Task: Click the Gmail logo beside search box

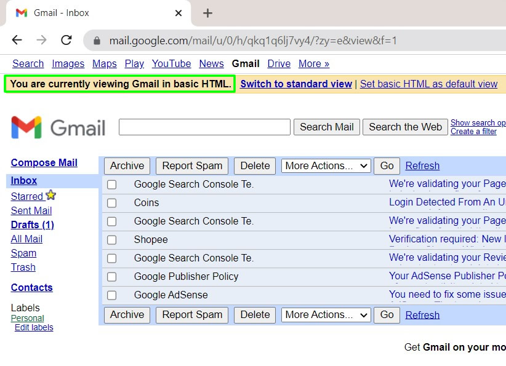Action: [x=58, y=127]
